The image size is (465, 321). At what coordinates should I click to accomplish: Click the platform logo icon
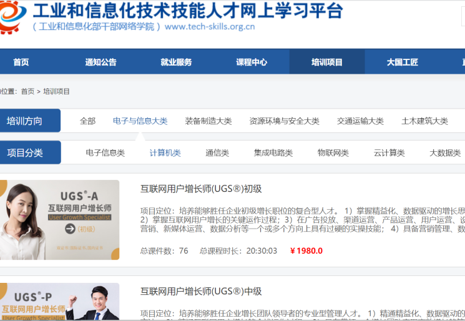point(12,17)
